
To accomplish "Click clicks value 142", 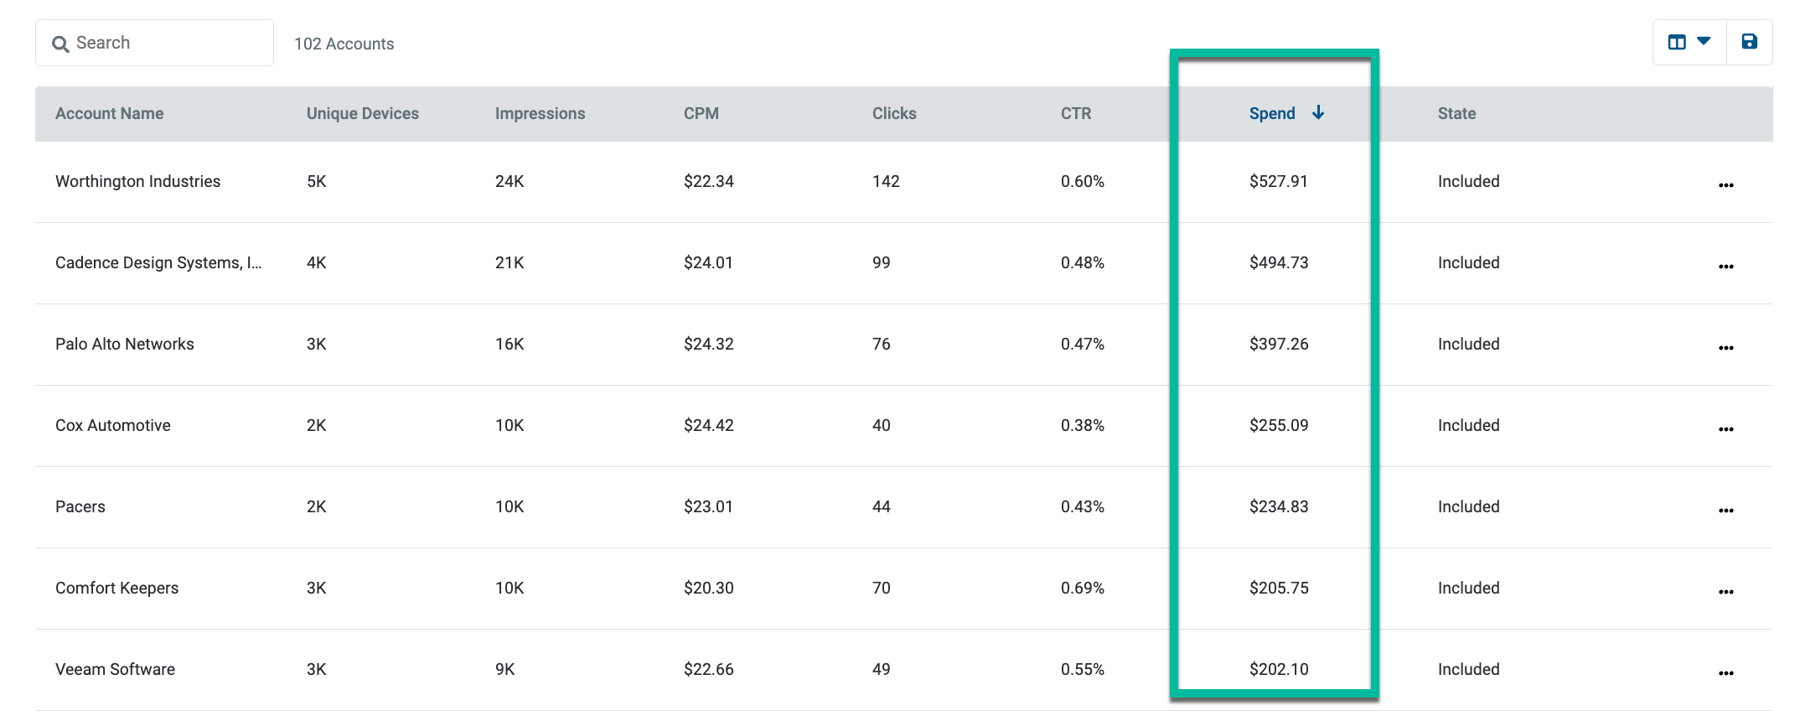I will (x=886, y=181).
